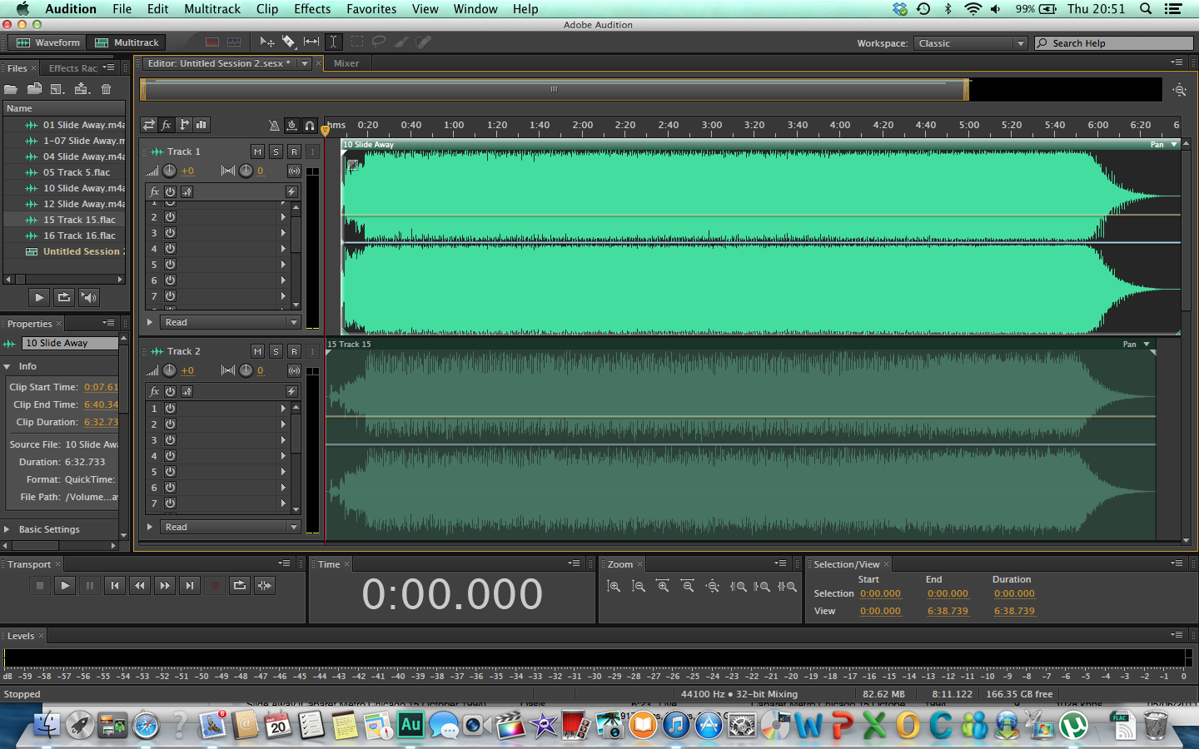The width and height of the screenshot is (1199, 749).
Task: Toggle Track 2 effect slot 3 power
Action: [x=171, y=440]
